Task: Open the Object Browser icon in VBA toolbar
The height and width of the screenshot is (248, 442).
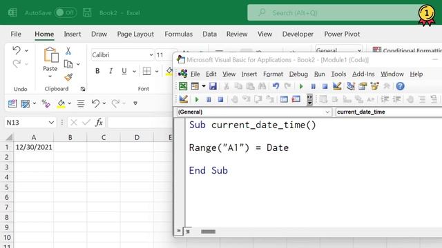Action: click(x=374, y=86)
